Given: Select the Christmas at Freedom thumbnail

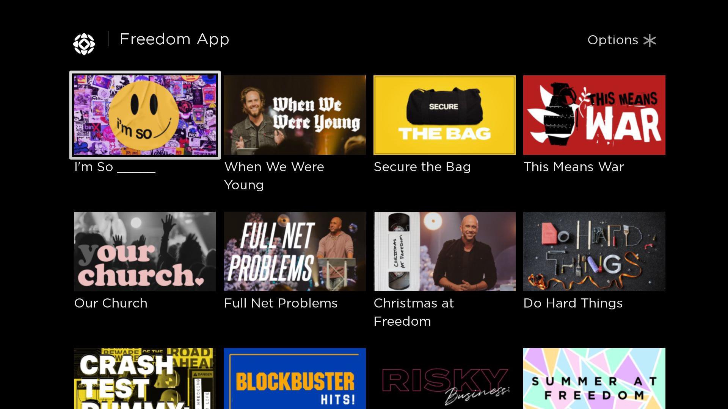Looking at the screenshot, I should point(444,251).
